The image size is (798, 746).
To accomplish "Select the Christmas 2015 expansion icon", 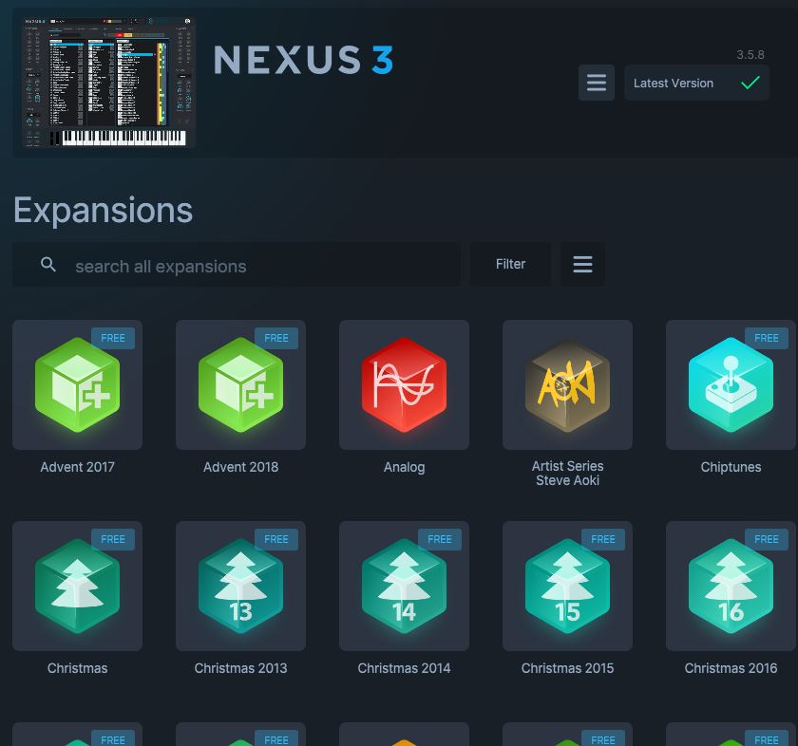I will point(567,586).
